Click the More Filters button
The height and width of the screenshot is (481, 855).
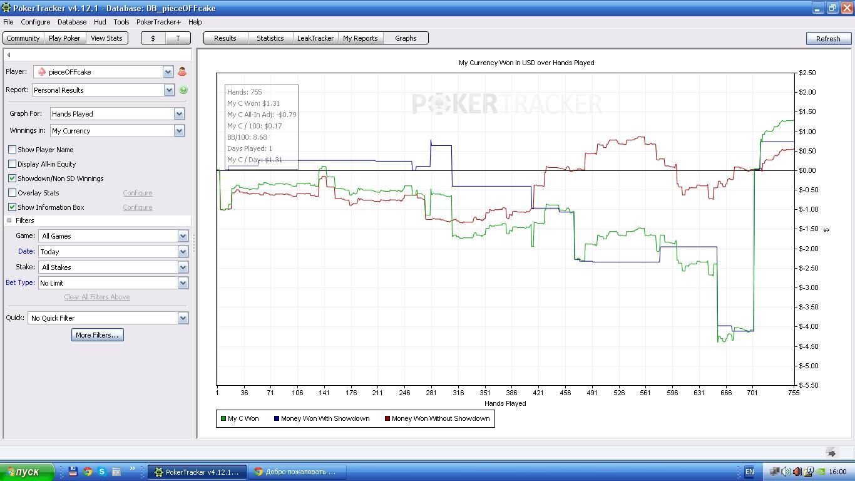click(x=97, y=335)
